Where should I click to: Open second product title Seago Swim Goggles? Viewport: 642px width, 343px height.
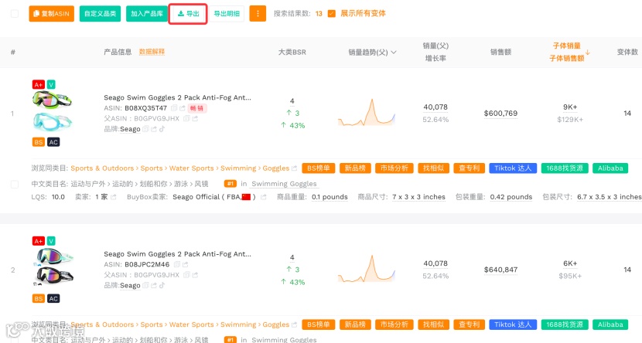pos(177,254)
